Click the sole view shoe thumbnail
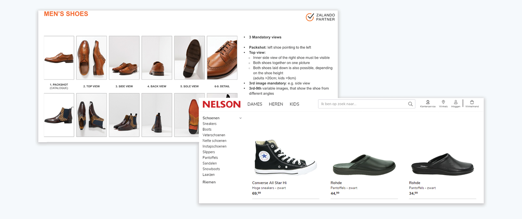Image resolution: width=522 pixels, height=219 pixels. tap(189, 58)
